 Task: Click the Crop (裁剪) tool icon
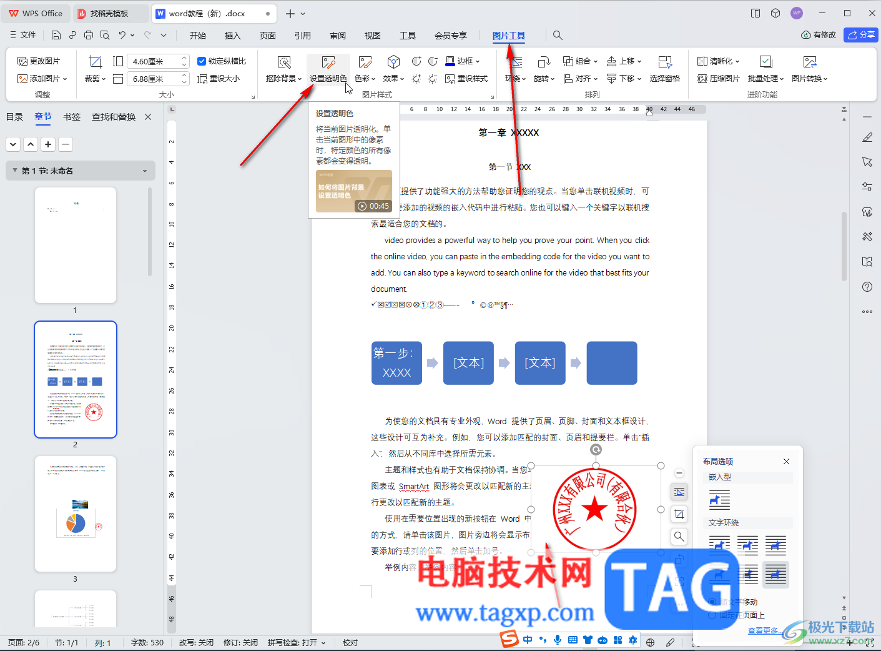coord(96,61)
